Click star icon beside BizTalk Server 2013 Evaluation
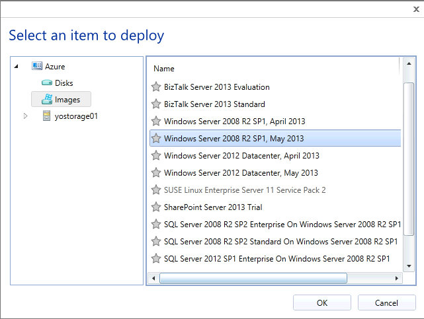The width and height of the screenshot is (424, 319). 156,87
